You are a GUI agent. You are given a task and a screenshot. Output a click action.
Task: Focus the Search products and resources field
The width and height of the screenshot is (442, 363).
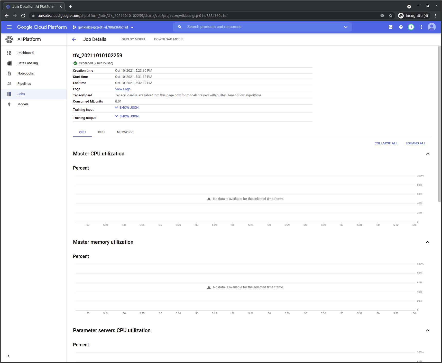(262, 27)
